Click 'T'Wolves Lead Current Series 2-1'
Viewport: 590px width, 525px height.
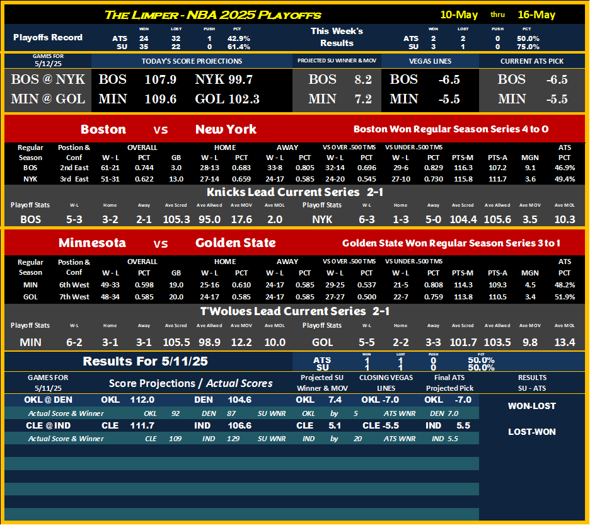[294, 311]
